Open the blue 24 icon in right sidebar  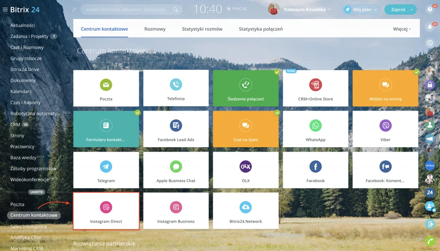tap(430, 192)
